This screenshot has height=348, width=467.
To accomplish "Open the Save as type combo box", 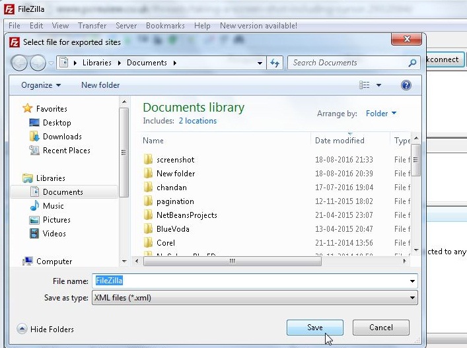I will pyautogui.click(x=255, y=298).
